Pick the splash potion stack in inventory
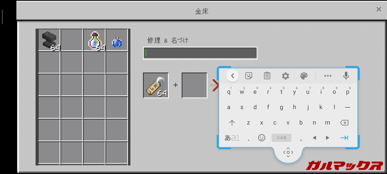The width and height of the screenshot is (387, 174). tap(94, 40)
